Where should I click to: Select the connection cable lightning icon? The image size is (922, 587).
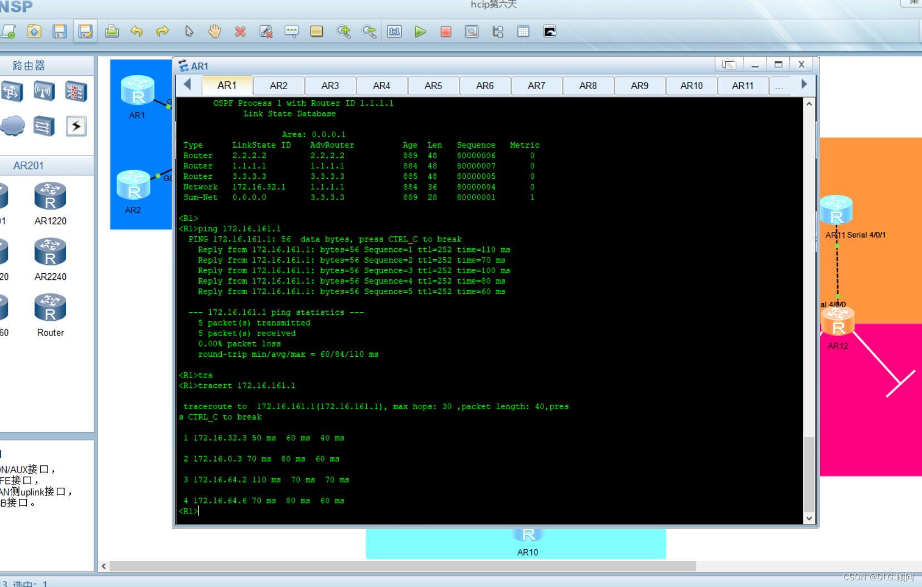click(x=76, y=126)
